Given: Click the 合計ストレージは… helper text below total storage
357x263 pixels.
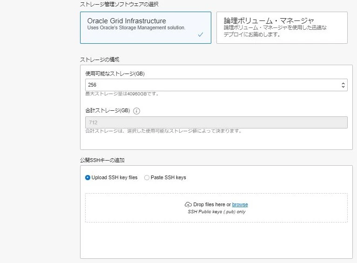Looking at the screenshot, I should [x=163, y=131].
